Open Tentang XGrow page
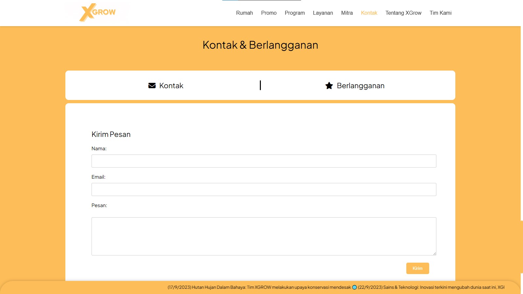This screenshot has width=523, height=294. tap(403, 13)
